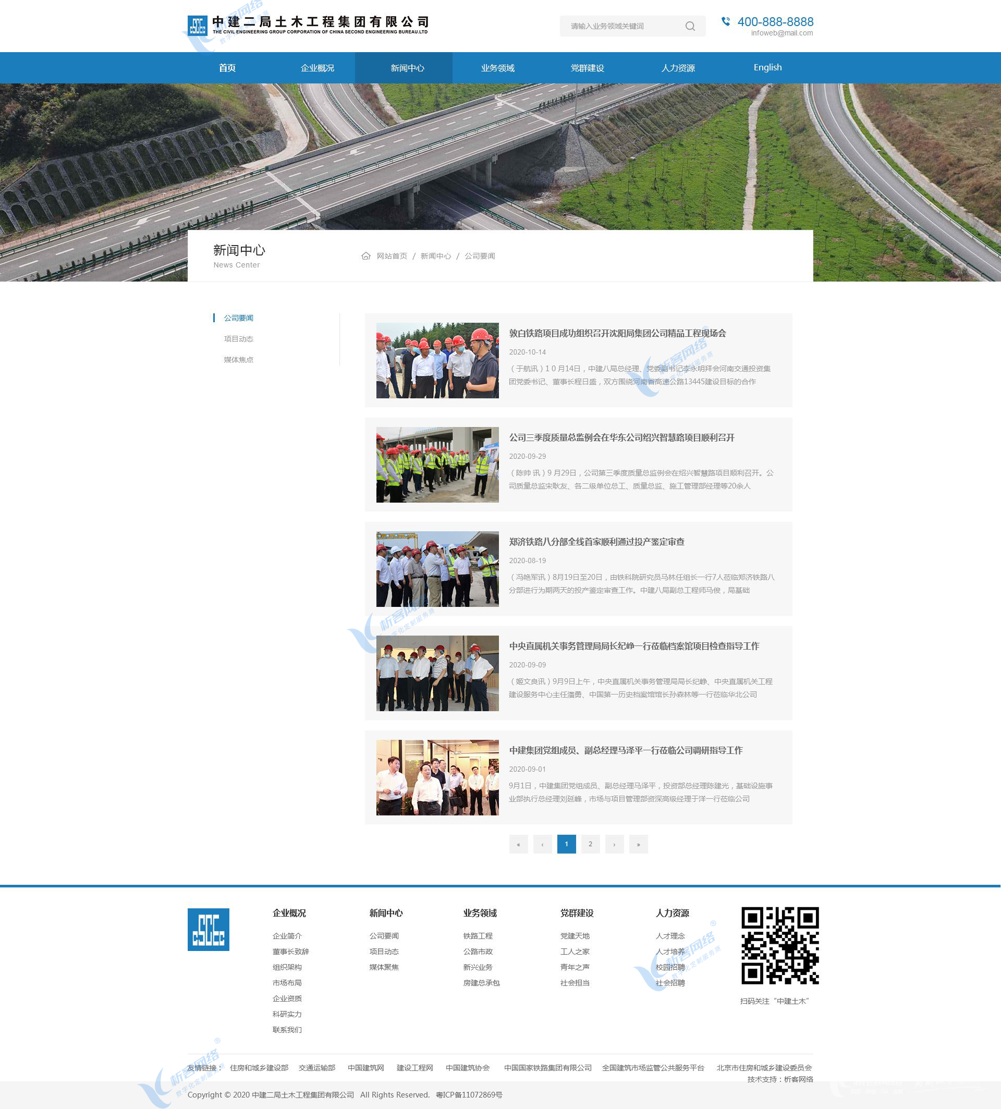The width and height of the screenshot is (1001, 1109).
Task: Click the company logo in header
Action: click(x=308, y=26)
